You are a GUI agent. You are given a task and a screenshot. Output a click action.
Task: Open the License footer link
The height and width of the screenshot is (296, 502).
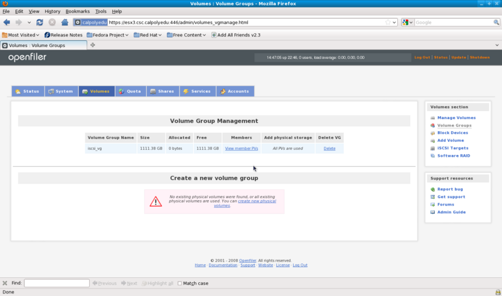(283, 265)
